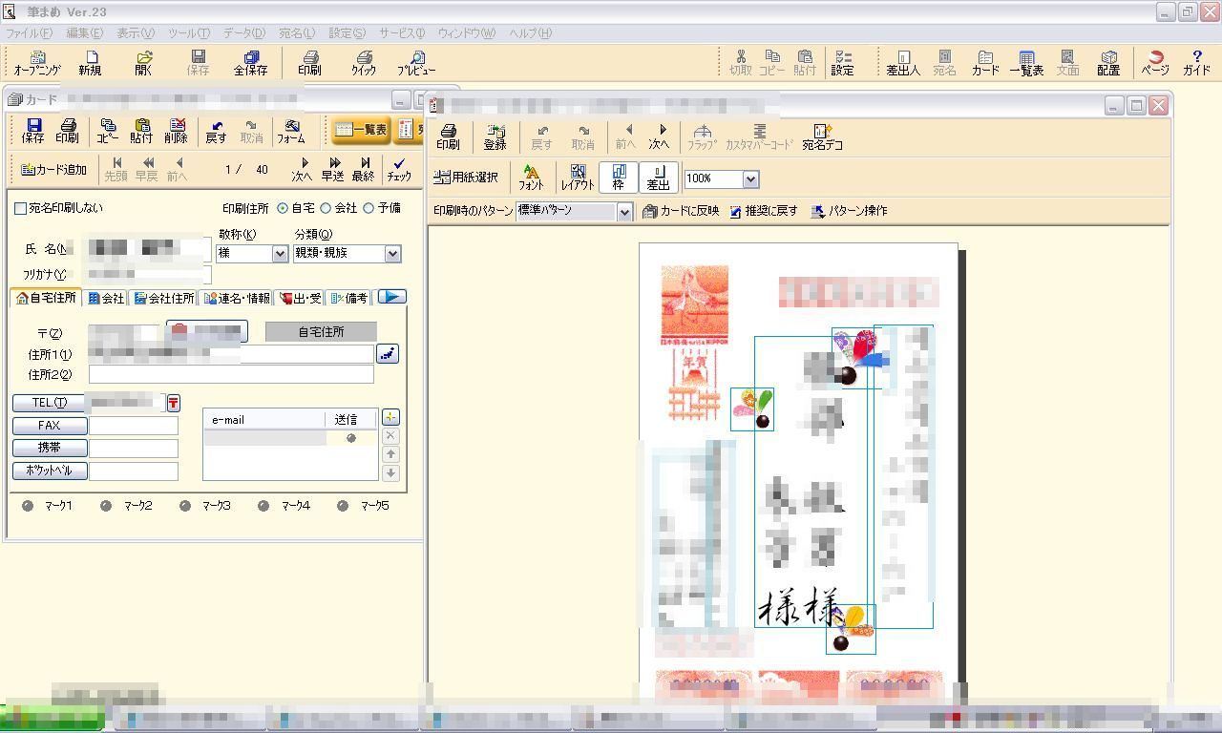Click 推奨に戻す button
Viewport: 1222px width, 733px height.
point(763,211)
